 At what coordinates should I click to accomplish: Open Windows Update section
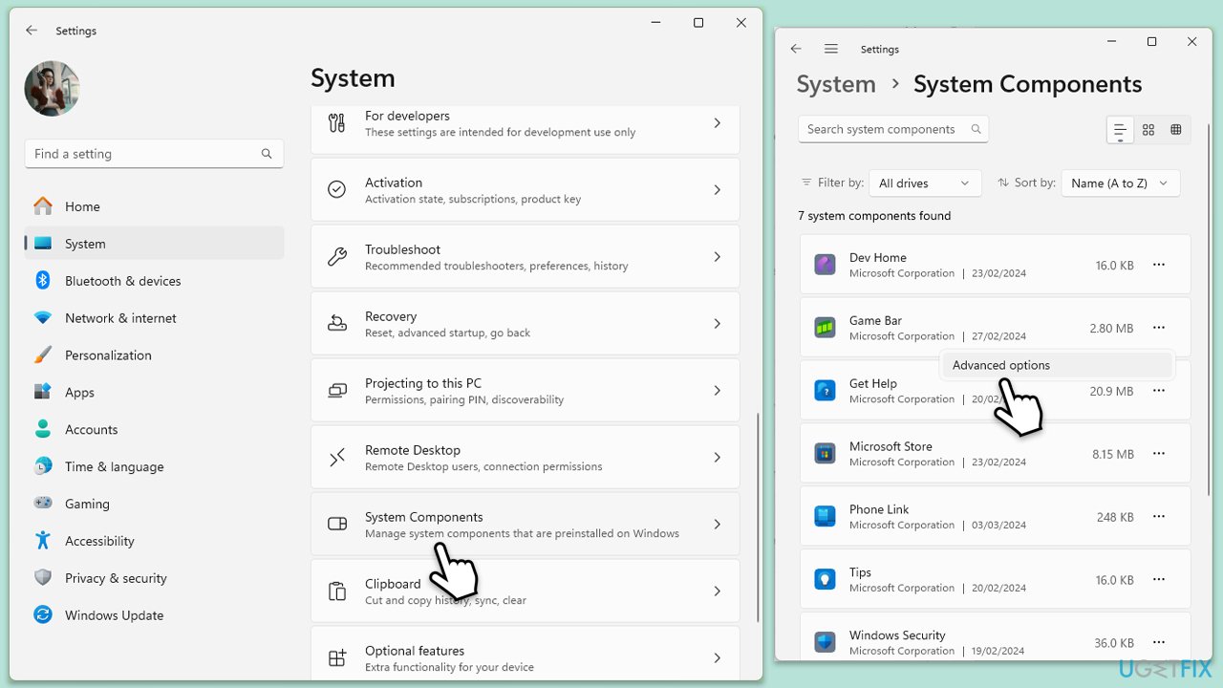[154, 615]
